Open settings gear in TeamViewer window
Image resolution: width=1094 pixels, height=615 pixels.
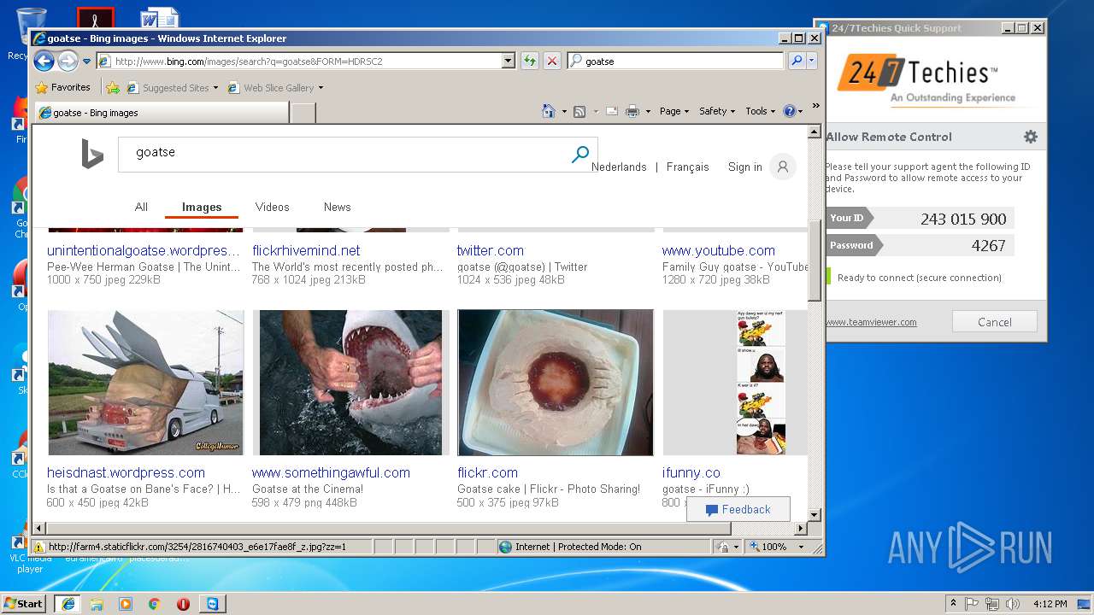(1031, 137)
